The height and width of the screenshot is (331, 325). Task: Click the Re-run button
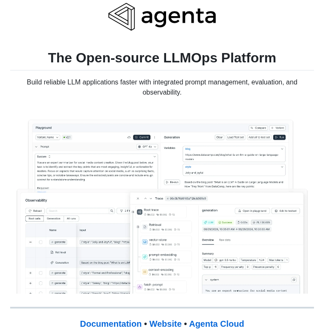172,182
